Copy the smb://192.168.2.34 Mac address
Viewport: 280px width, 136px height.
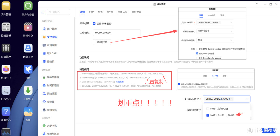point(149,78)
